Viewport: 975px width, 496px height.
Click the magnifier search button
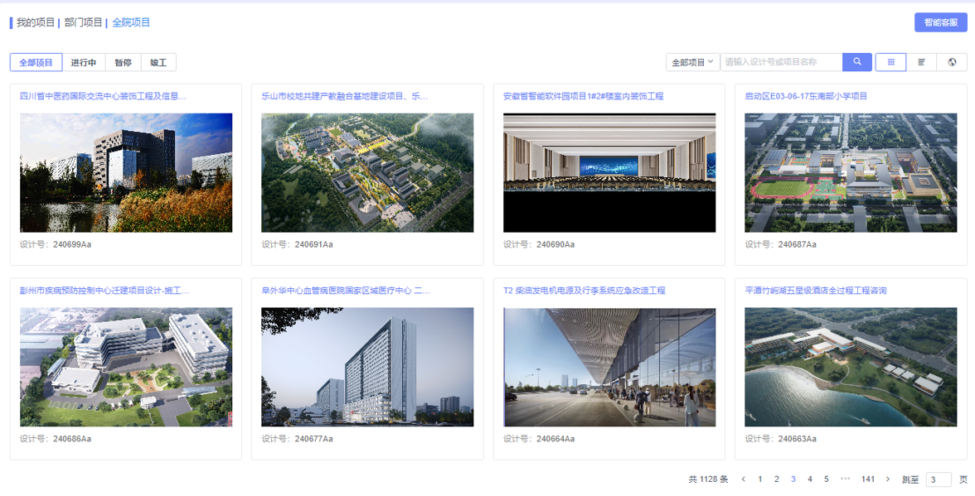click(856, 62)
